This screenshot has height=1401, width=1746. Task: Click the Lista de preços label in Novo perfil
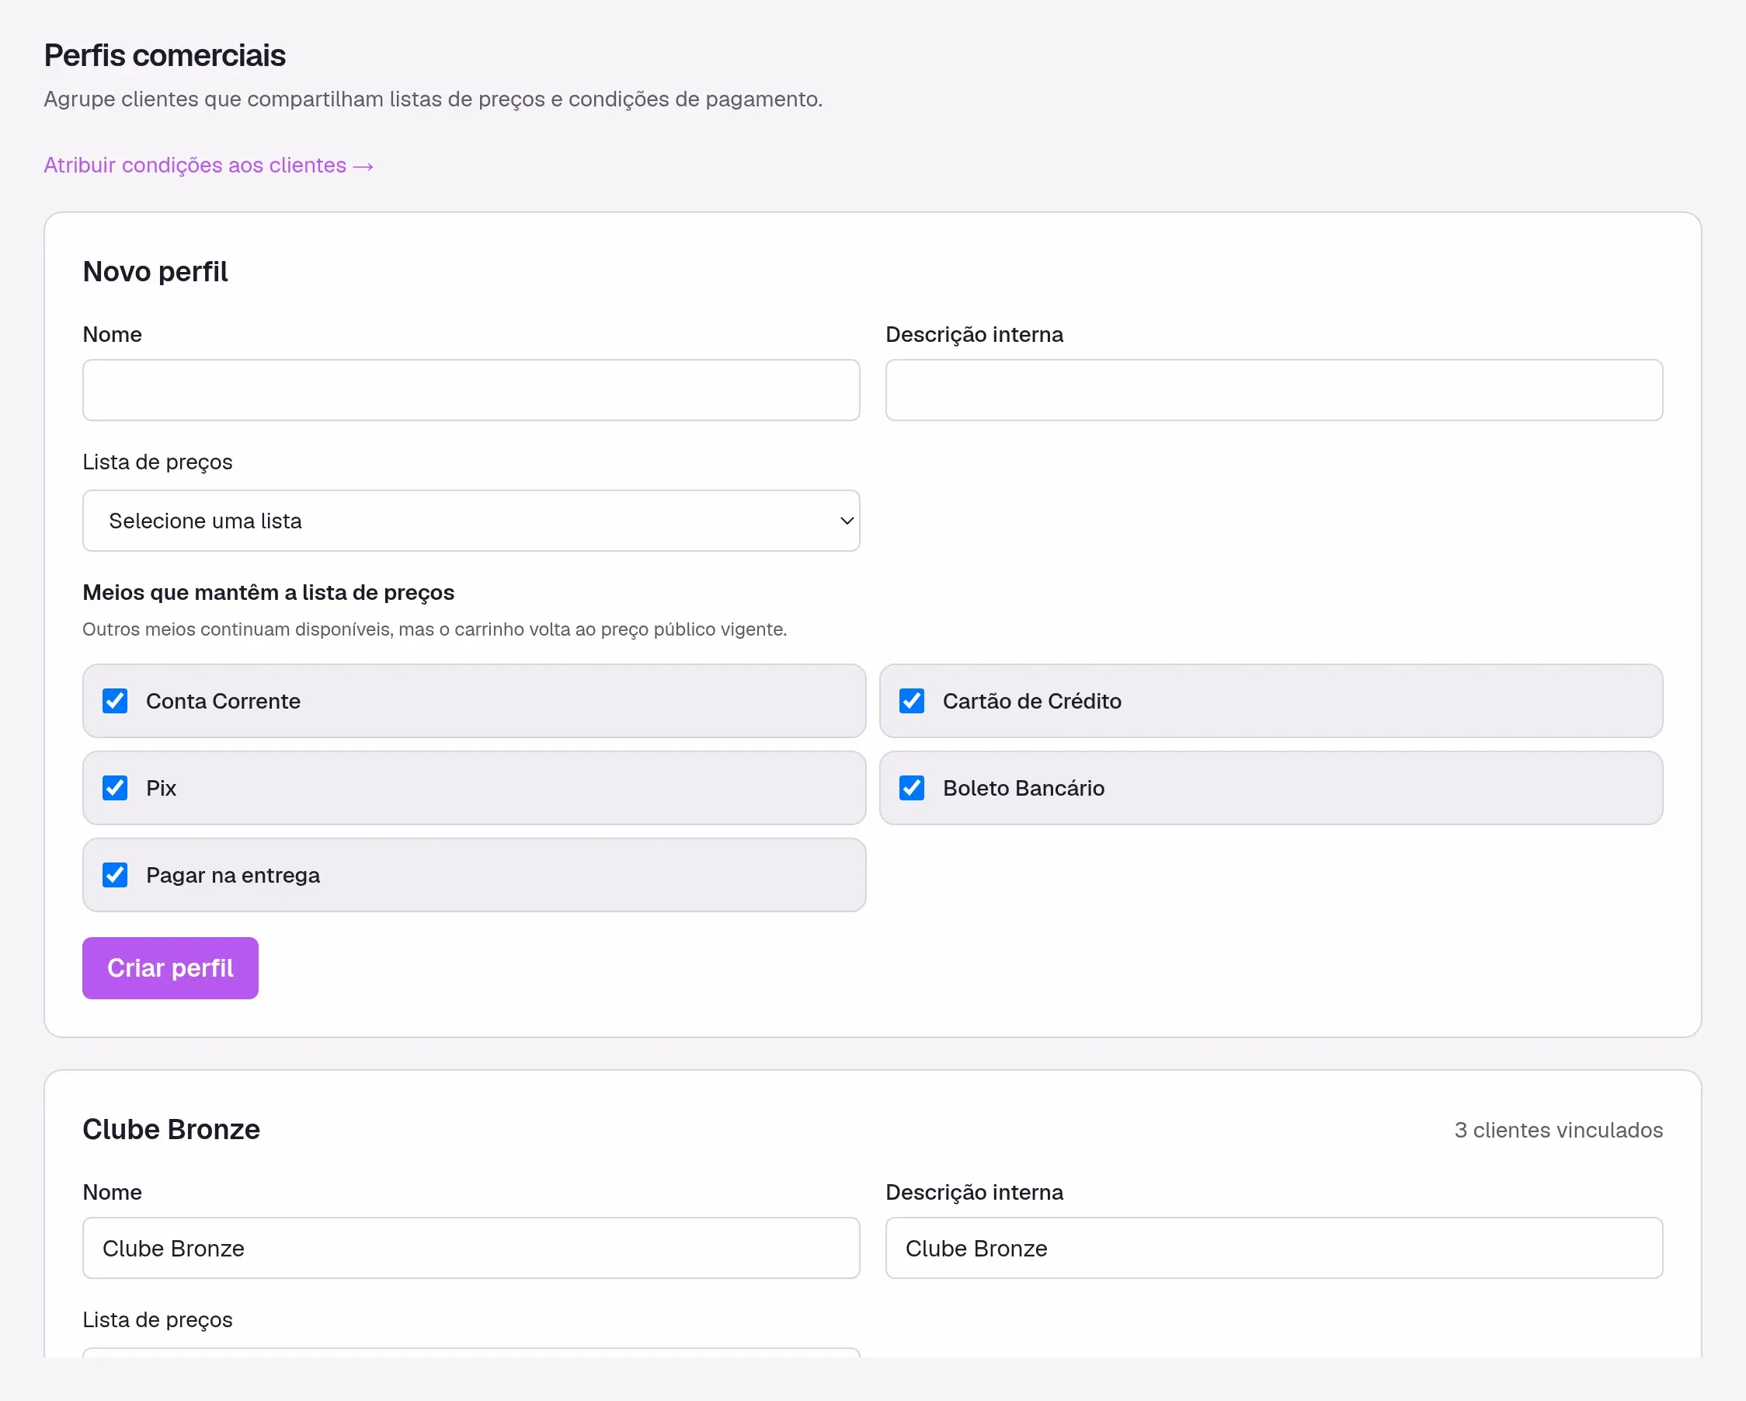coord(158,462)
